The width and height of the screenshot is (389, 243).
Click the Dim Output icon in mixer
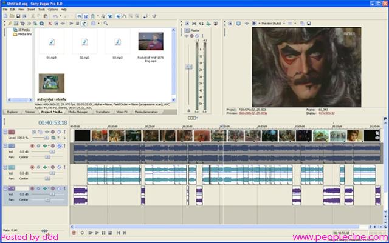point(201,24)
